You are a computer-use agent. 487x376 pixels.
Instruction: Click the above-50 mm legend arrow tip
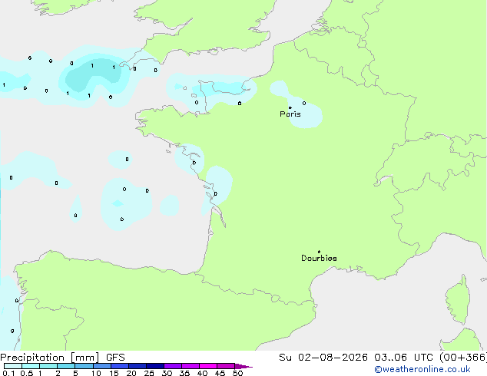[243, 366]
